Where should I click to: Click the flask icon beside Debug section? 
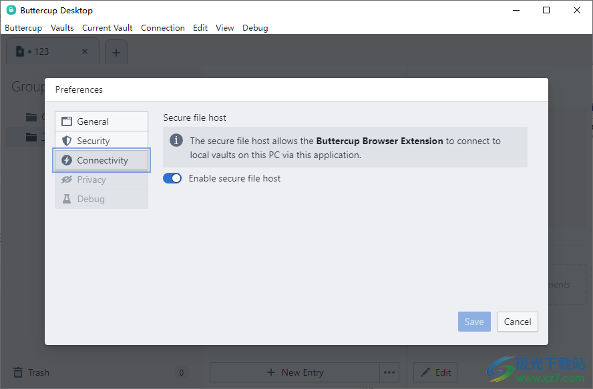[x=67, y=199]
